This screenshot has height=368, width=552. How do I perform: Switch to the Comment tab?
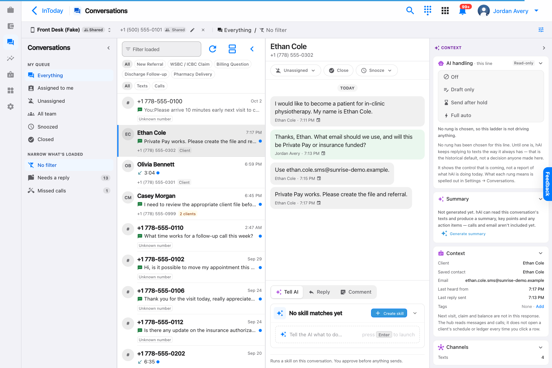[x=356, y=292]
